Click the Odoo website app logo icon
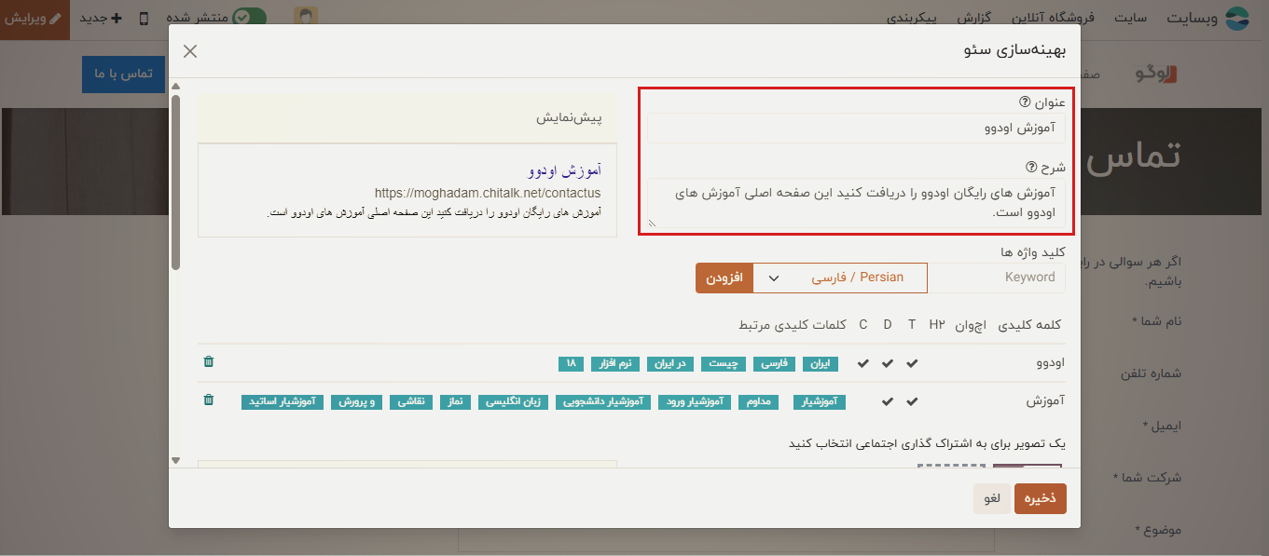This screenshot has width=1269, height=556. click(1237, 19)
